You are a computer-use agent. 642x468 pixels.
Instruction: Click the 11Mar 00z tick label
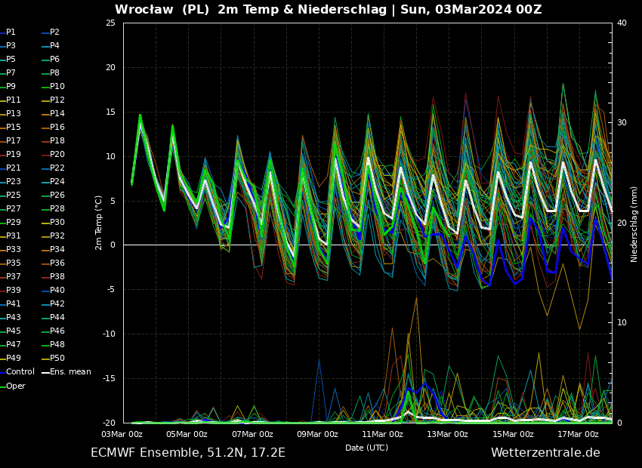(x=382, y=435)
